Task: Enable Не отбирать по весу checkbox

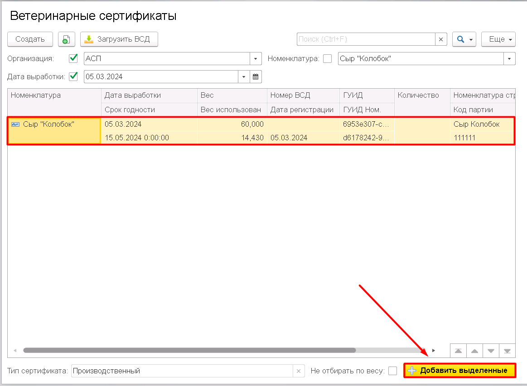Action: coord(392,371)
